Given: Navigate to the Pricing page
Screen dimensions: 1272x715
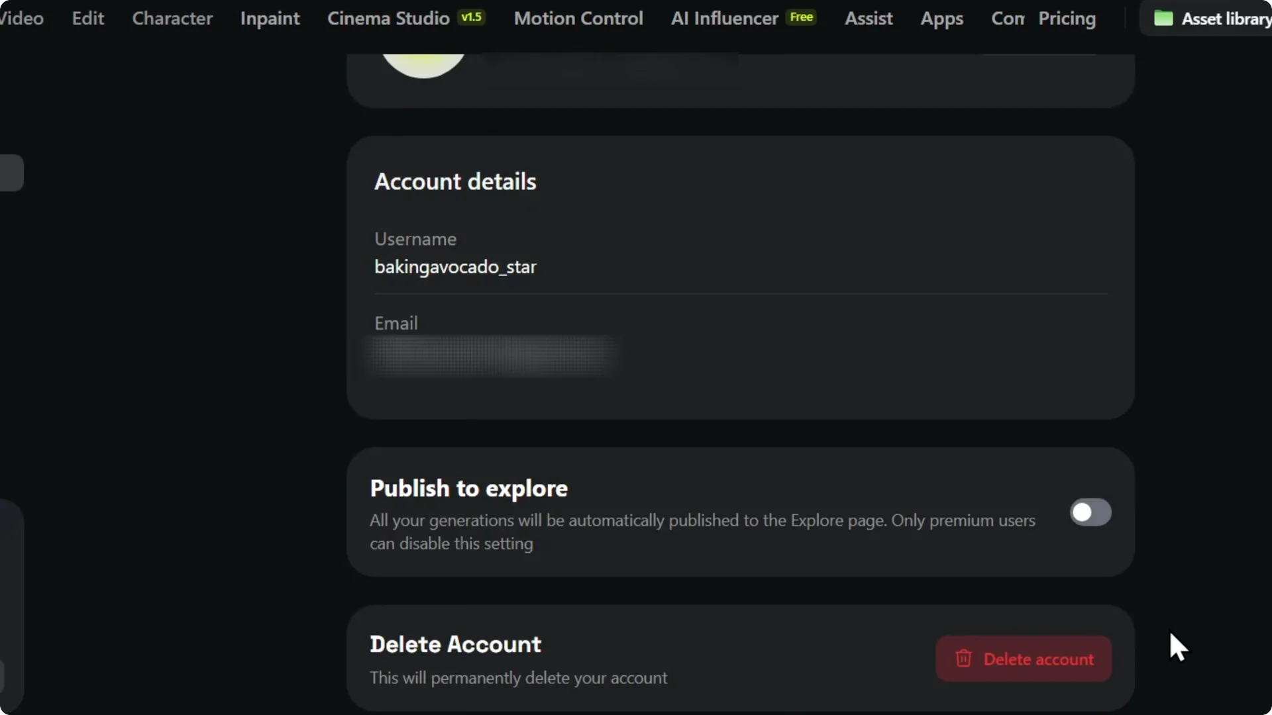Looking at the screenshot, I should [x=1067, y=19].
